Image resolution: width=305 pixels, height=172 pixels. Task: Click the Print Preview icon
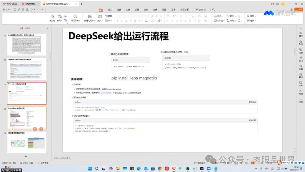pyautogui.click(x=27, y=10)
